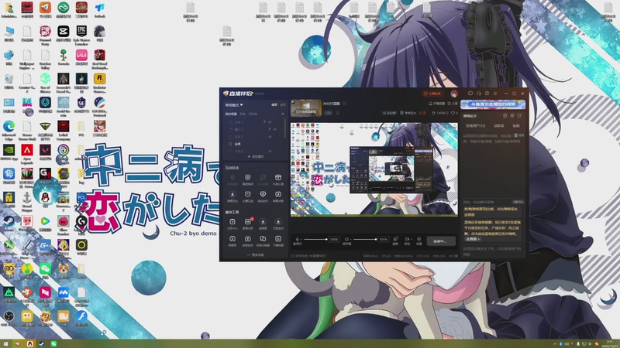Click the WeChat icon on the taskbar
The image size is (620, 348).
click(x=53, y=344)
